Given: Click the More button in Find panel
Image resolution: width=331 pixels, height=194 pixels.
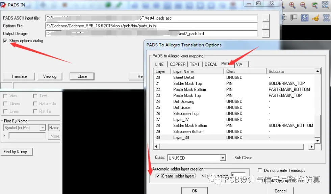Looking at the screenshot, I should click(x=54, y=136).
